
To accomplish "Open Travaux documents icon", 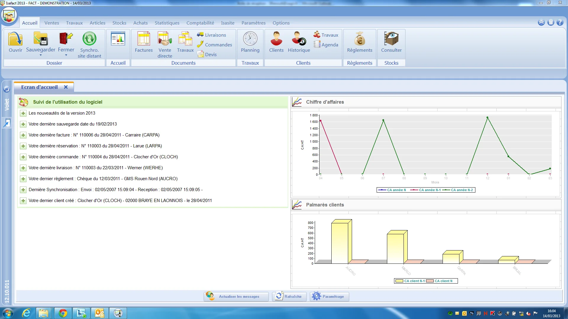I will click(185, 39).
